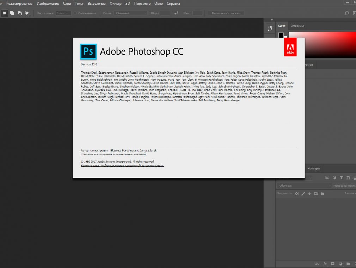356x268 pixels.
Task: Click the 'Заливка' fill label in Layers
Action: [x=350, y=194]
